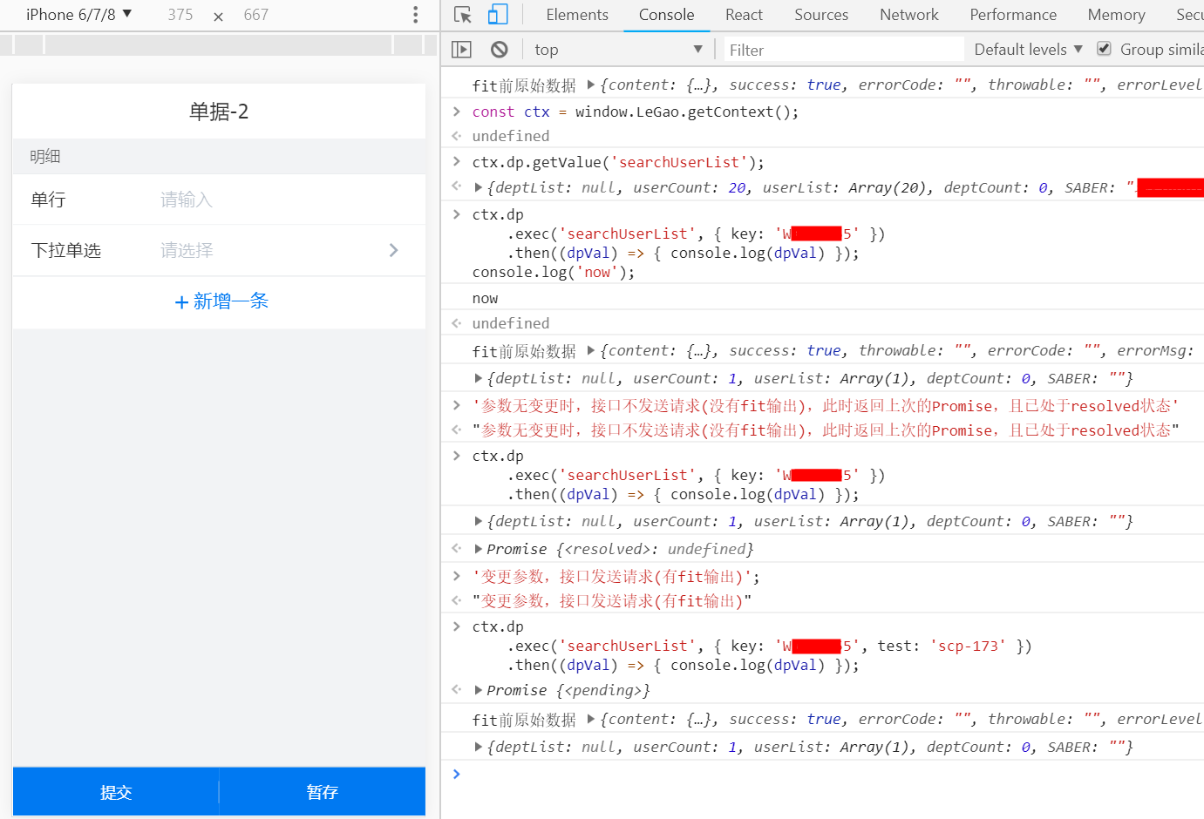
Task: Expand the last fit前原始数据 object
Action: coord(591,719)
